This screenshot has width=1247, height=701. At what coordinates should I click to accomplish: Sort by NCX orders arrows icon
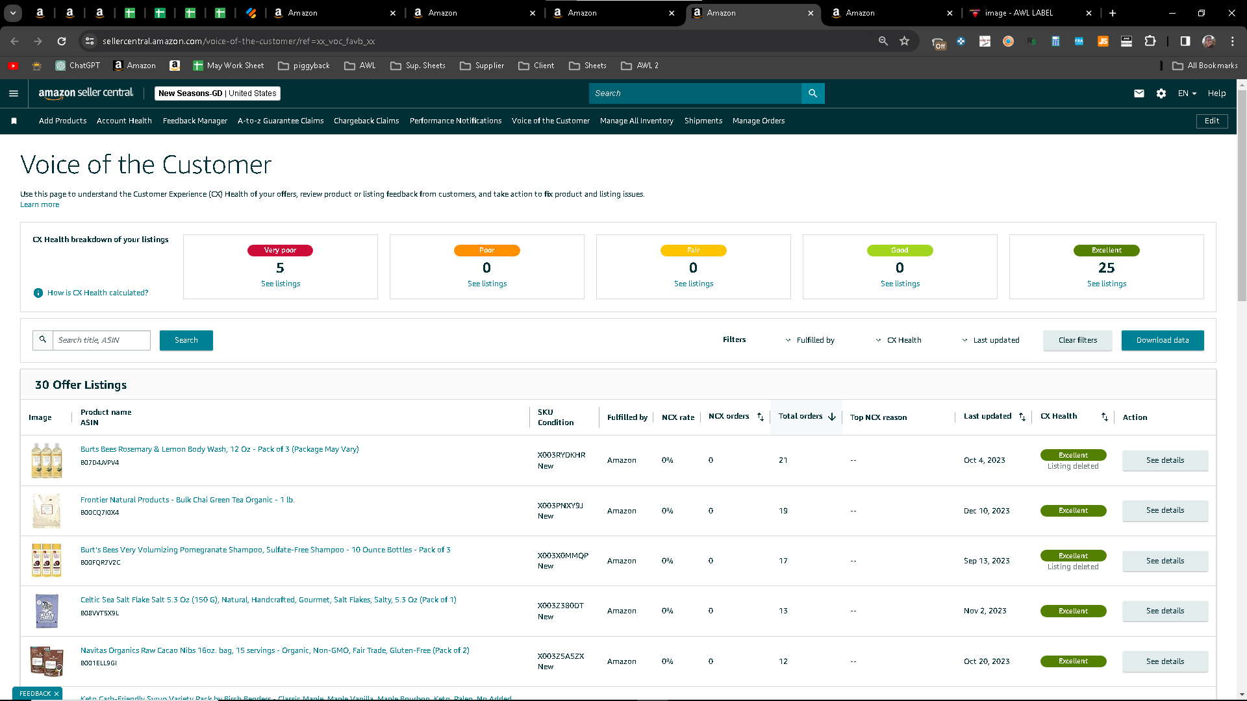(x=761, y=417)
